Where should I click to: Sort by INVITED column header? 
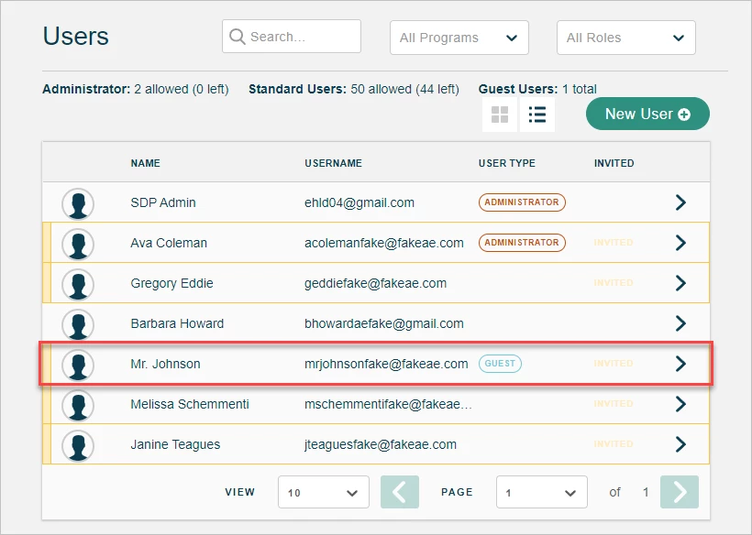(x=614, y=163)
